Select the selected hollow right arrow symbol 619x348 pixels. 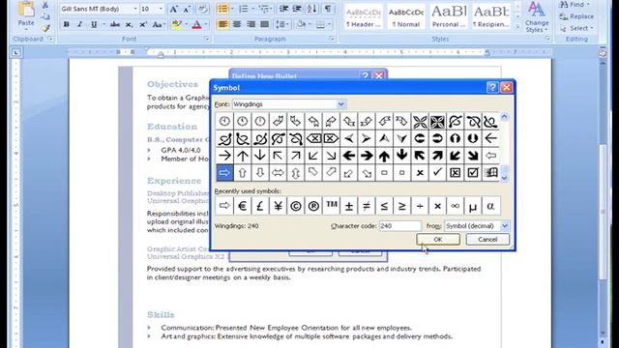(224, 172)
